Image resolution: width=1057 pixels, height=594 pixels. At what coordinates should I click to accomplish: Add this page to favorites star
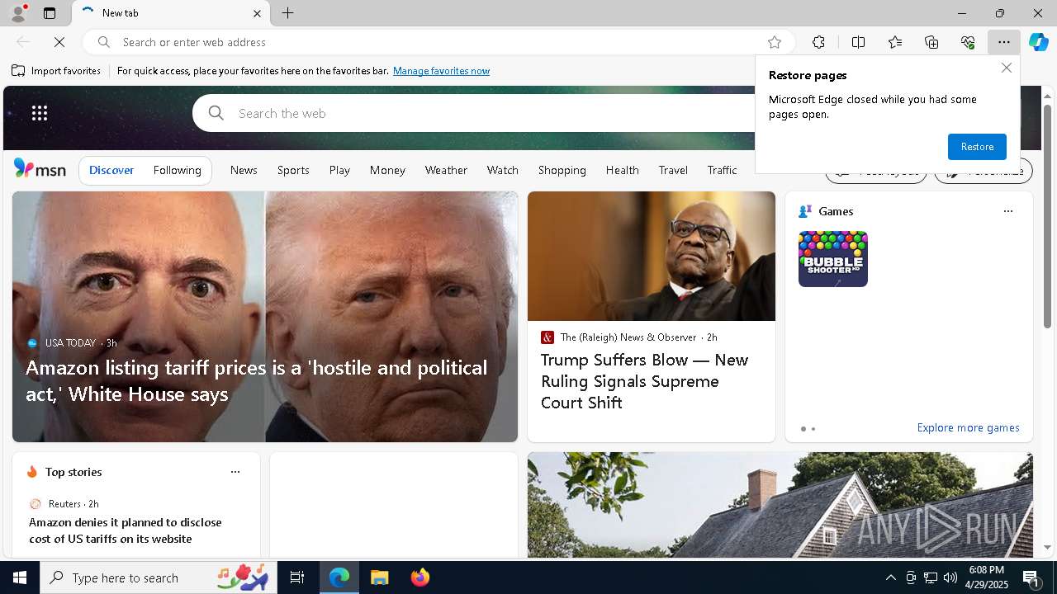click(775, 42)
